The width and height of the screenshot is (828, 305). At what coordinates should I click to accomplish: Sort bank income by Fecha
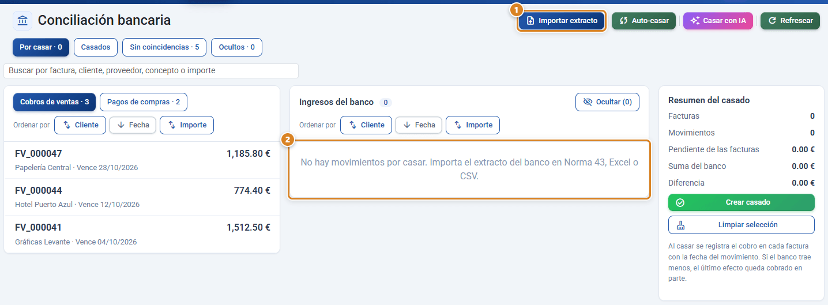(x=419, y=125)
